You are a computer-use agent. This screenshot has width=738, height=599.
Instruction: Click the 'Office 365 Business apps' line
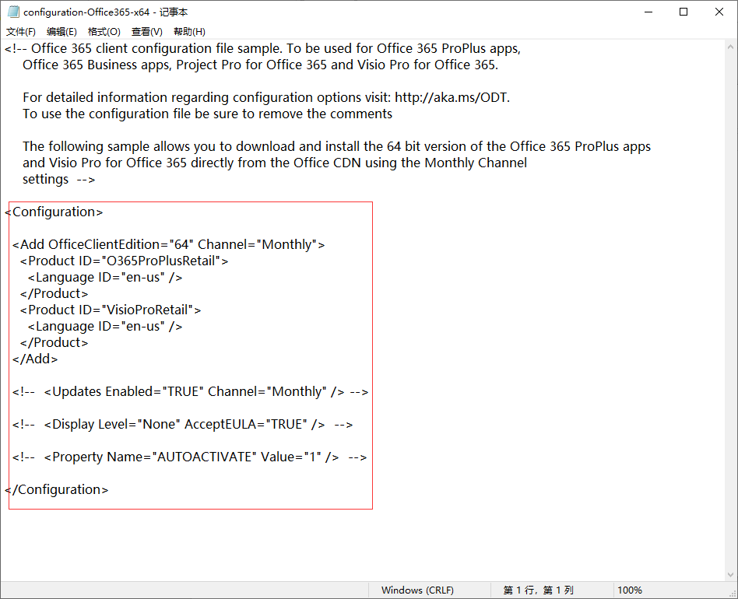pos(260,65)
